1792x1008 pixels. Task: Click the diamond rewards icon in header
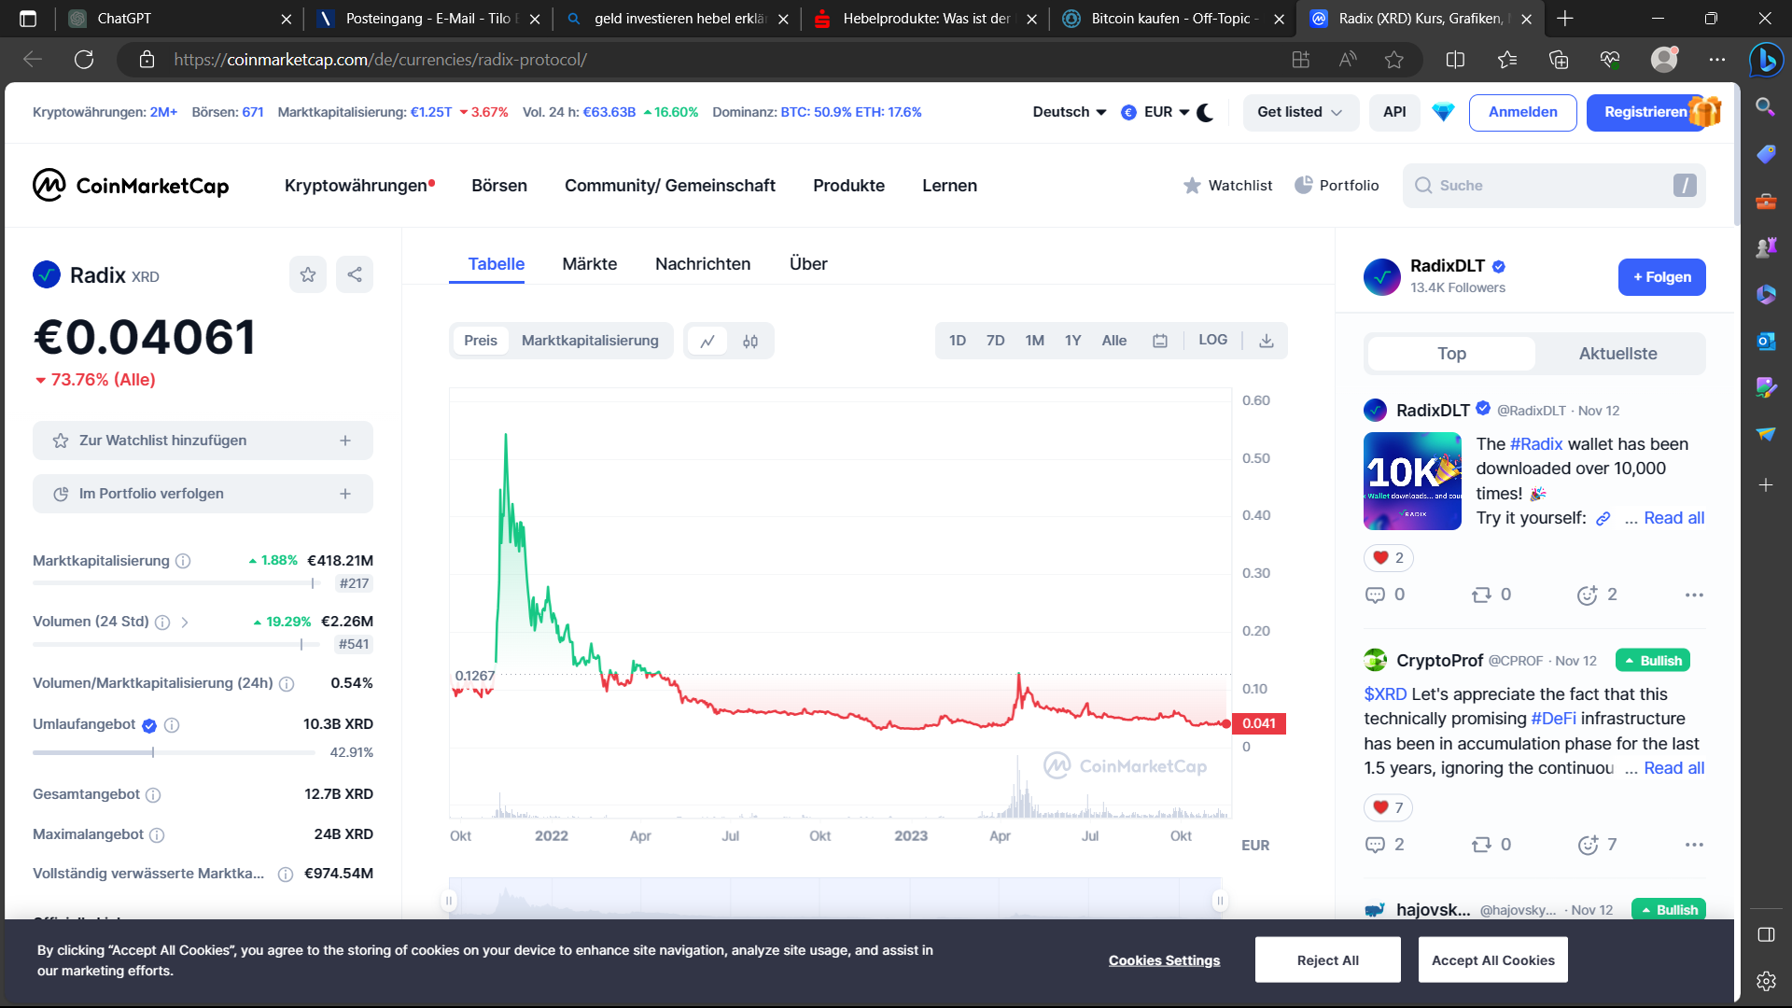click(x=1443, y=112)
